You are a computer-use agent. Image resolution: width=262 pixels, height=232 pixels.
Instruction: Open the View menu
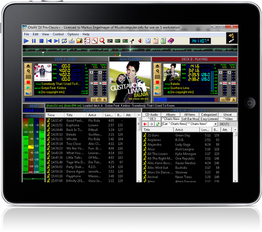45,34
